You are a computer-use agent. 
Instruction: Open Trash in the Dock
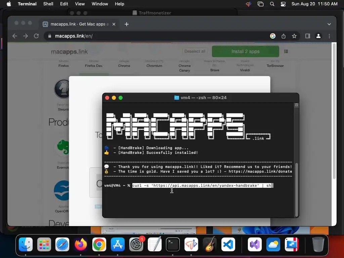(x=318, y=244)
